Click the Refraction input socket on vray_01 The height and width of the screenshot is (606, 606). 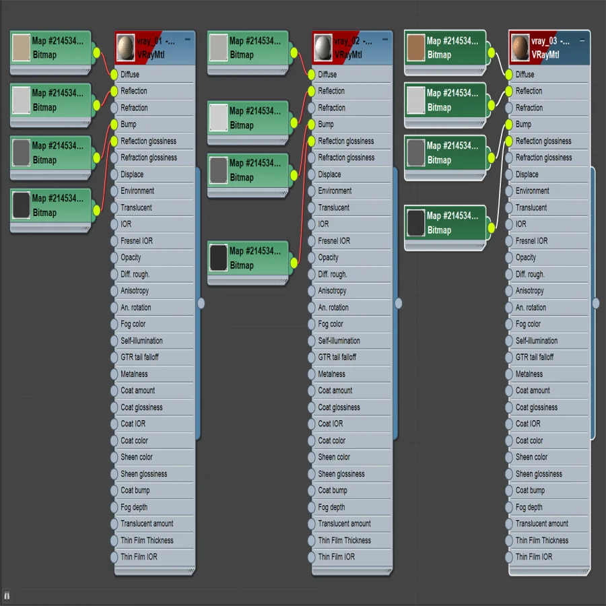tap(114, 108)
